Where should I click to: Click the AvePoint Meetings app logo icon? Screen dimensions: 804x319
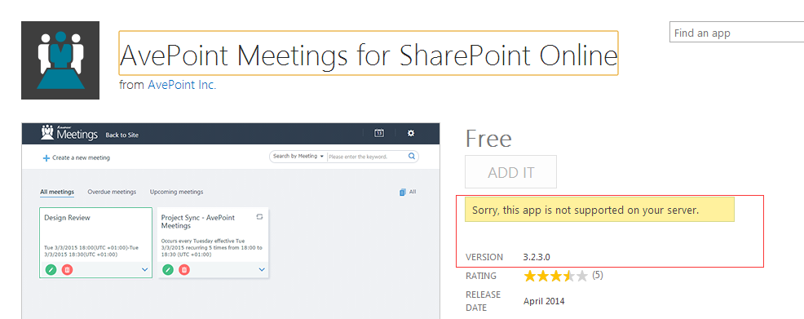60,60
